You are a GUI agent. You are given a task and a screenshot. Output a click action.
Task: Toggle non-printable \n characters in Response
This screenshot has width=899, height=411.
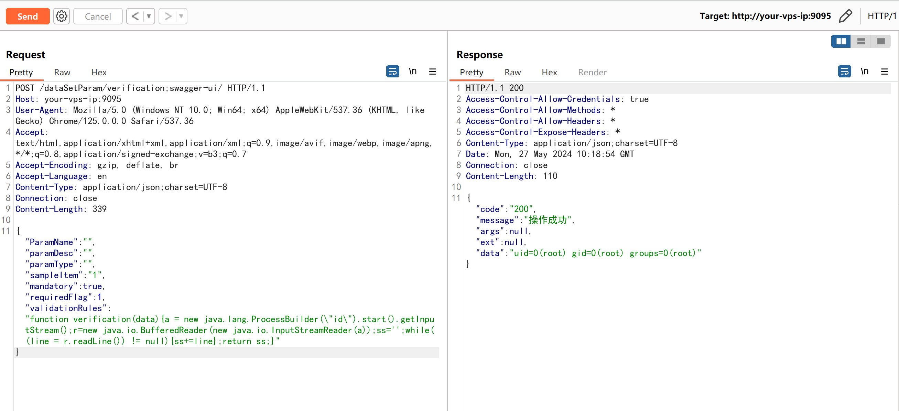point(864,72)
